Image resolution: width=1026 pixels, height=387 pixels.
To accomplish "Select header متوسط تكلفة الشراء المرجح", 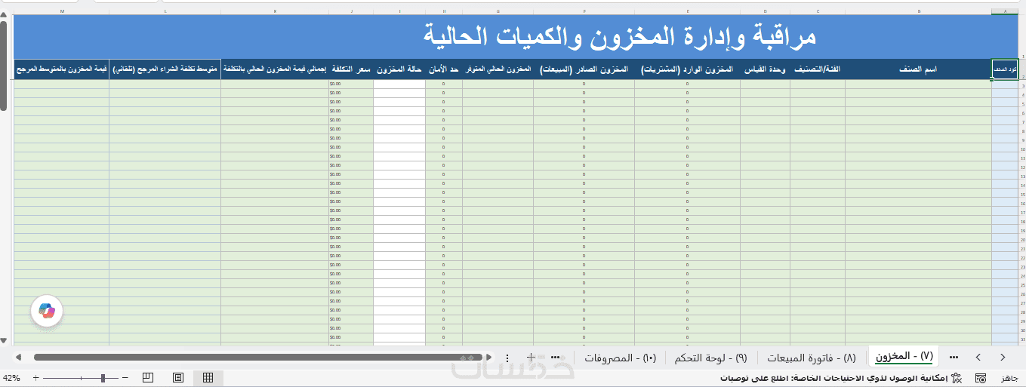I will coord(165,69).
